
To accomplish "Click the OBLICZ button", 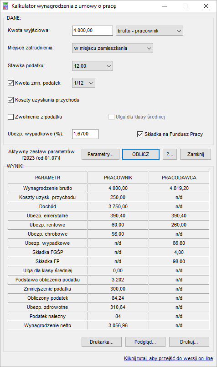I will point(141,154).
